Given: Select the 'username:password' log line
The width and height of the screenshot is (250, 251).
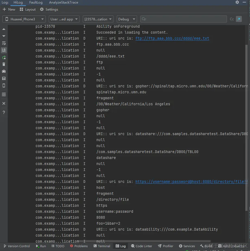Looking at the screenshot, I should pyautogui.click(x=115, y=212).
